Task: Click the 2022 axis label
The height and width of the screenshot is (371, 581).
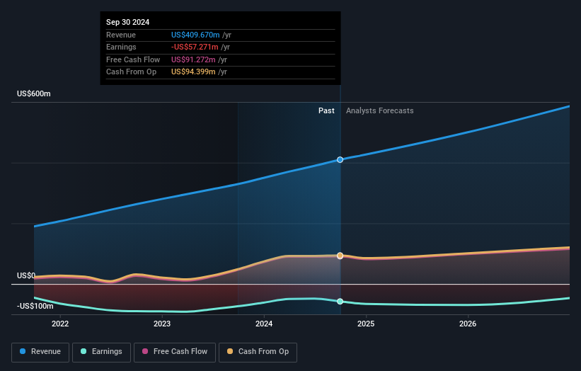Action: click(x=60, y=324)
